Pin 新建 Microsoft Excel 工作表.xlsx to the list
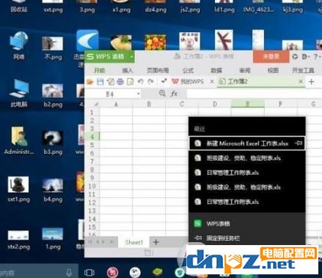Screen dimensions: 322x278 coord(299,143)
